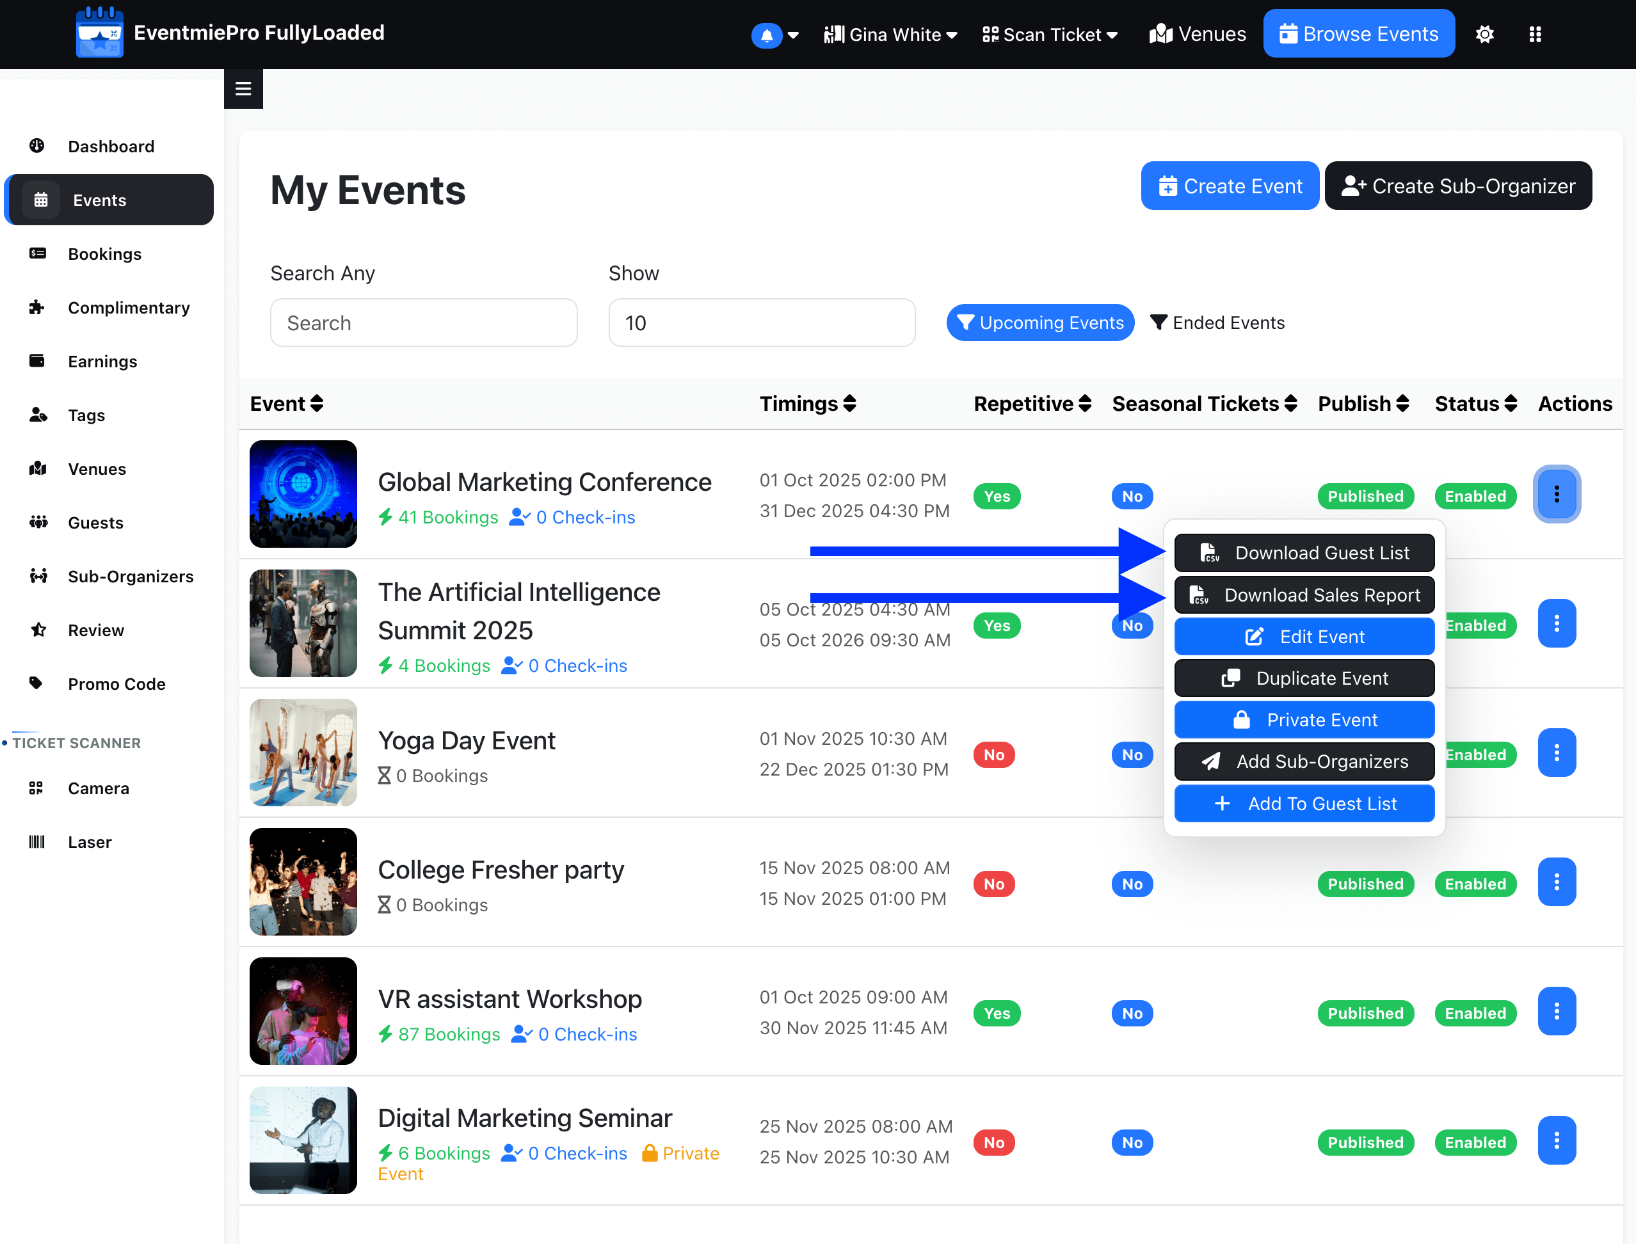Open Global Marketing Conference thumbnail
The width and height of the screenshot is (1636, 1244).
(x=303, y=494)
